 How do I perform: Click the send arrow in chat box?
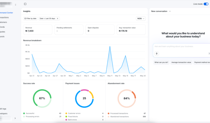point(209,54)
